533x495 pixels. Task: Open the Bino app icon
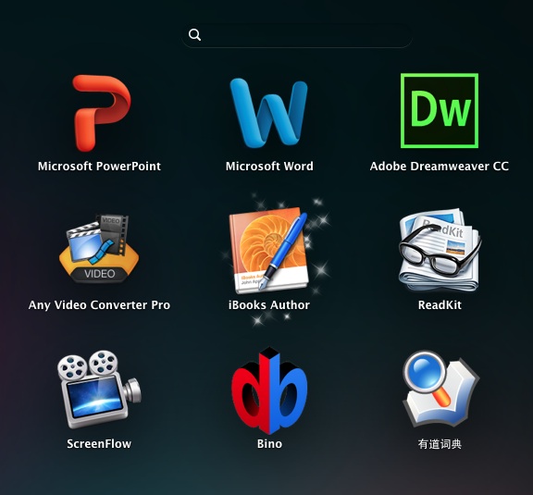[269, 390]
